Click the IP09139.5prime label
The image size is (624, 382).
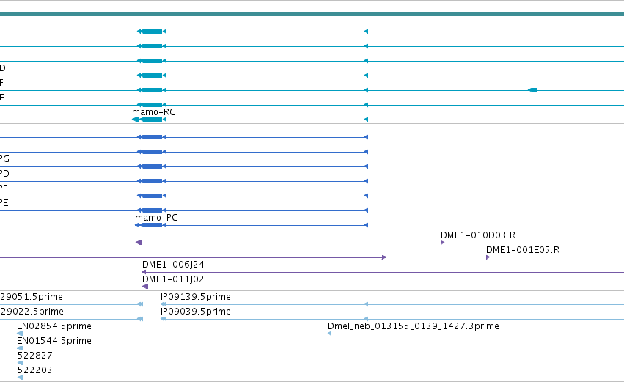click(x=195, y=297)
